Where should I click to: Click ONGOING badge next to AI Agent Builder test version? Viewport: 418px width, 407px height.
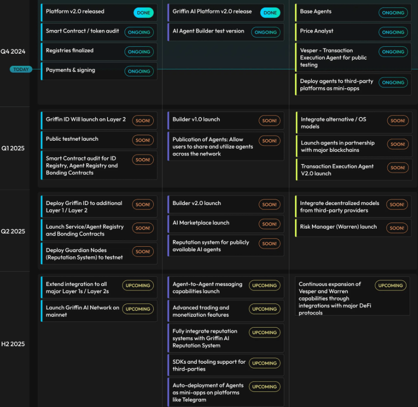tap(266, 32)
